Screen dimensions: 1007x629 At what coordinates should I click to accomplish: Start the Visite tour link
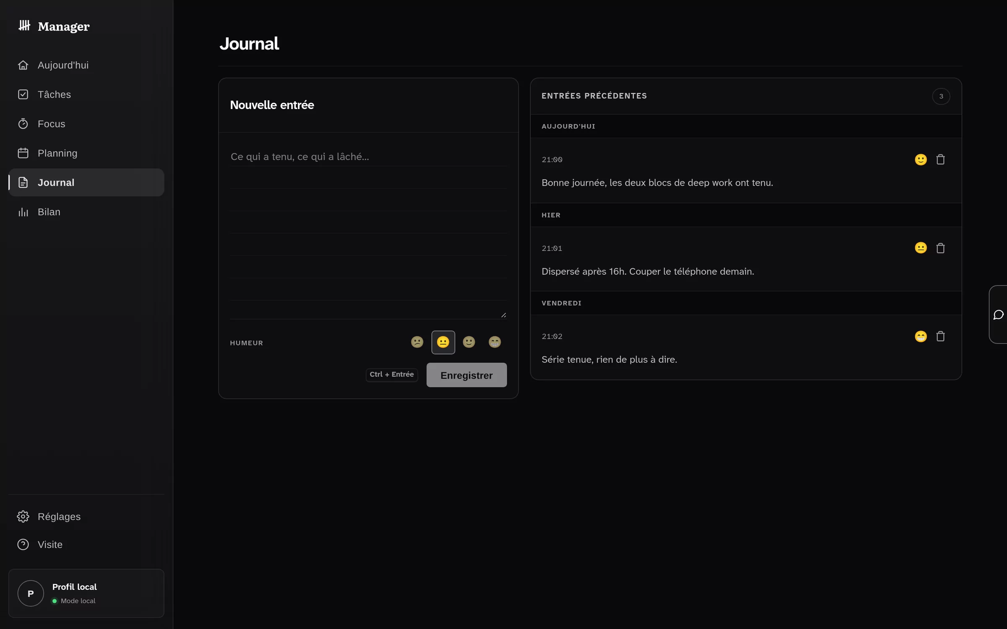(86, 544)
